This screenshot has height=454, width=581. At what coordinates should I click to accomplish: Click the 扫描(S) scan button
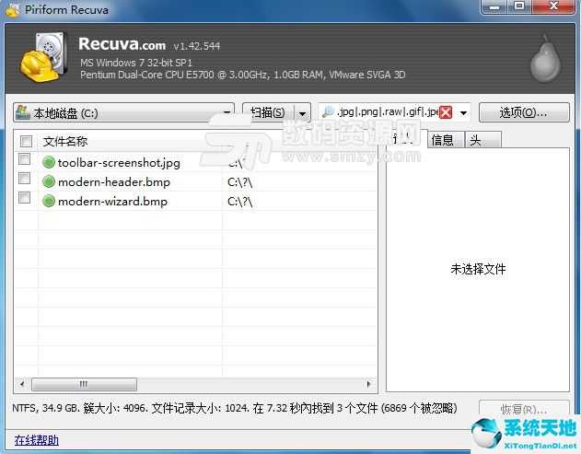pyautogui.click(x=268, y=112)
